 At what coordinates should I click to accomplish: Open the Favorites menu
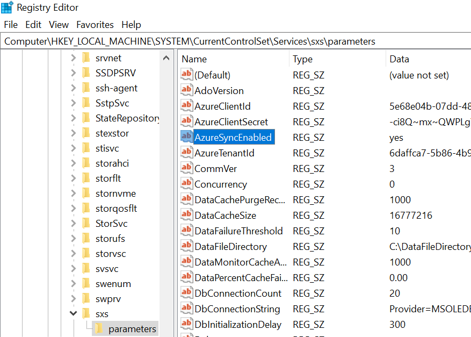click(95, 25)
